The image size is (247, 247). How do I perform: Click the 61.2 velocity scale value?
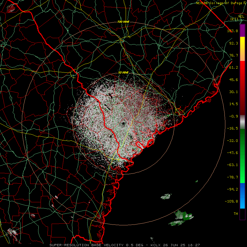pyautogui.click(x=234, y=68)
